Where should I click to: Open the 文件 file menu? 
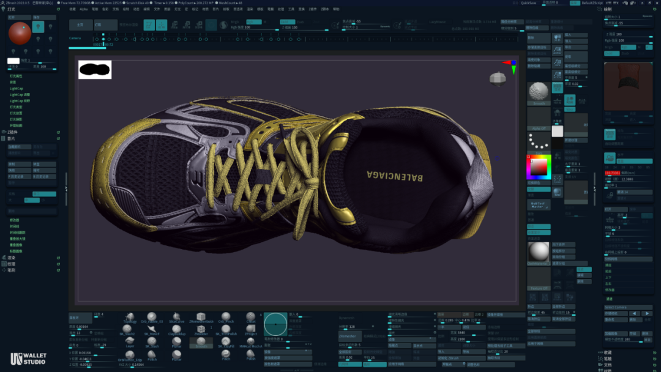coord(157,9)
